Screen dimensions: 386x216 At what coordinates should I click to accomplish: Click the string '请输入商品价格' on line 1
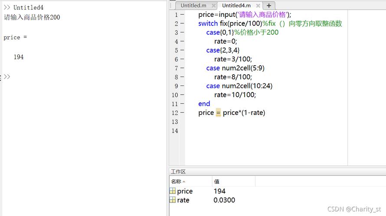click(x=262, y=15)
